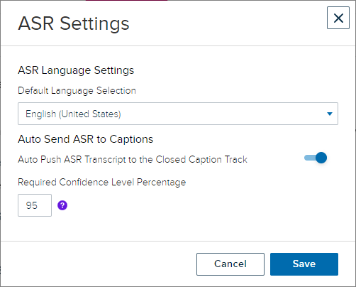Click the Auto Send ASR to Captions heading
Image resolution: width=356 pixels, height=287 pixels.
pos(86,139)
